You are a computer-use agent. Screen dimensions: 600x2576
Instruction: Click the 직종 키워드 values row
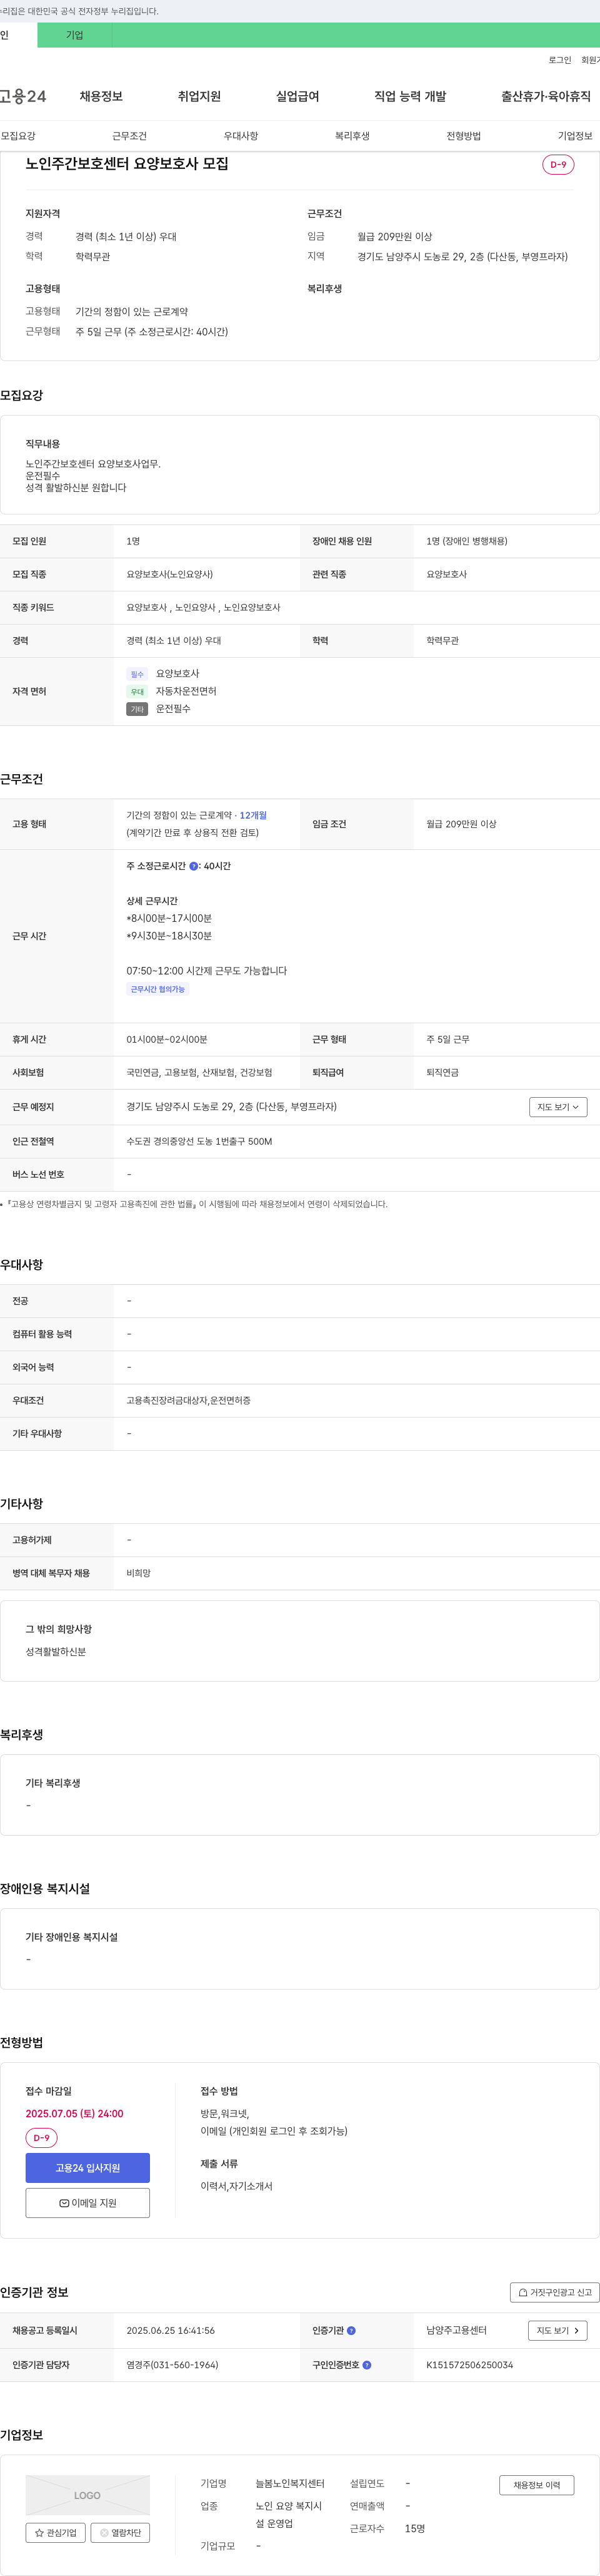pos(356,607)
